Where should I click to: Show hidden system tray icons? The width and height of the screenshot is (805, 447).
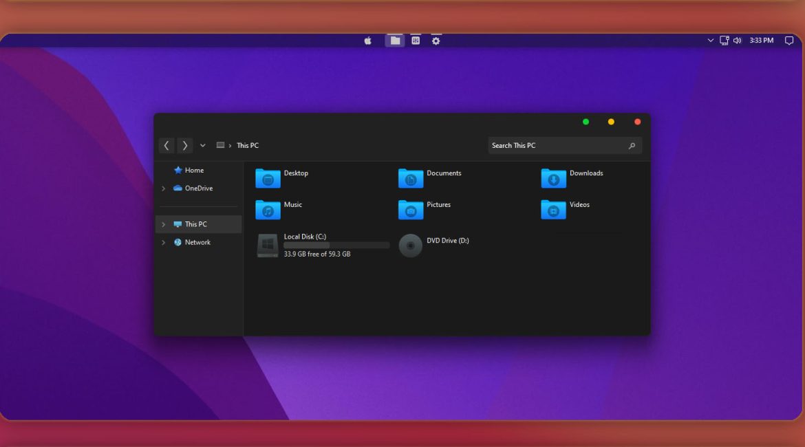[x=711, y=41]
